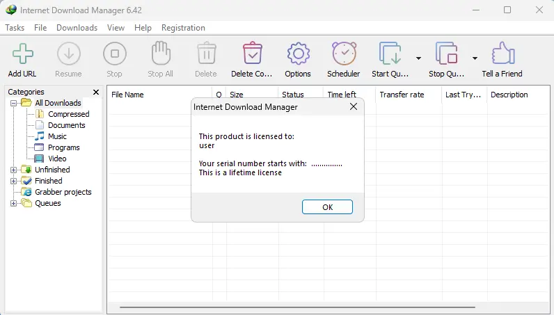Select the Programs category
The image size is (554, 315).
(x=63, y=147)
